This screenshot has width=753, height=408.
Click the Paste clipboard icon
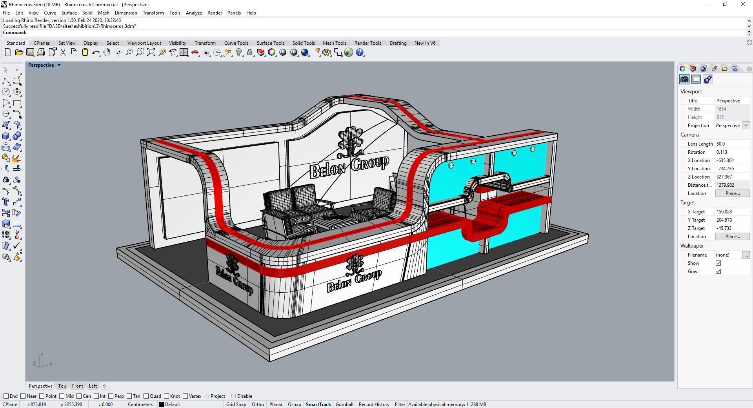tap(85, 53)
